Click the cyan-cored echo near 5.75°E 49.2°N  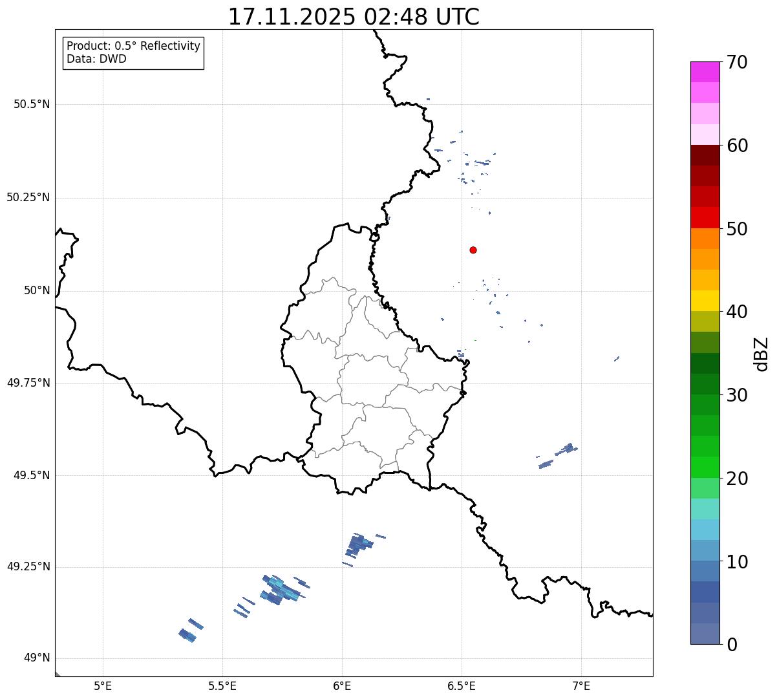(281, 589)
